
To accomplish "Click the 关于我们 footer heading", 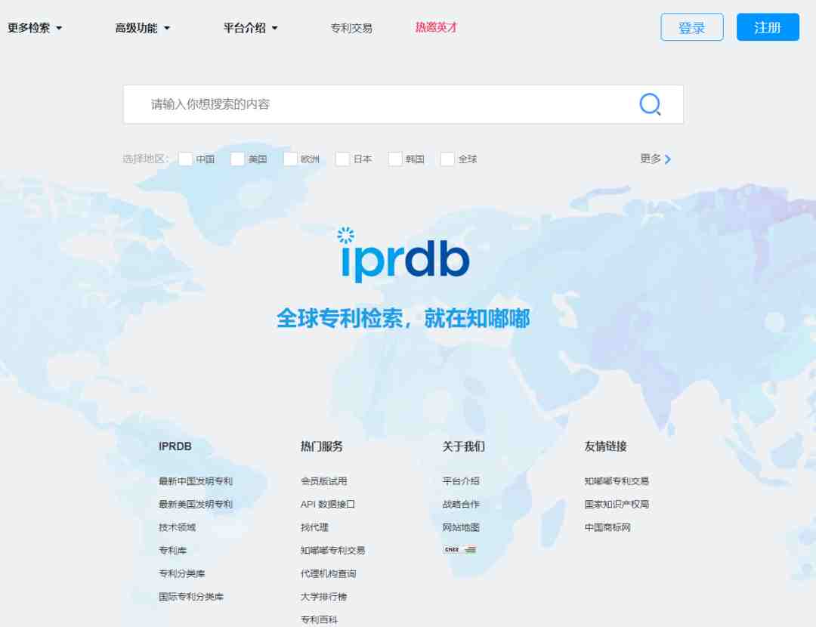I will point(464,446).
